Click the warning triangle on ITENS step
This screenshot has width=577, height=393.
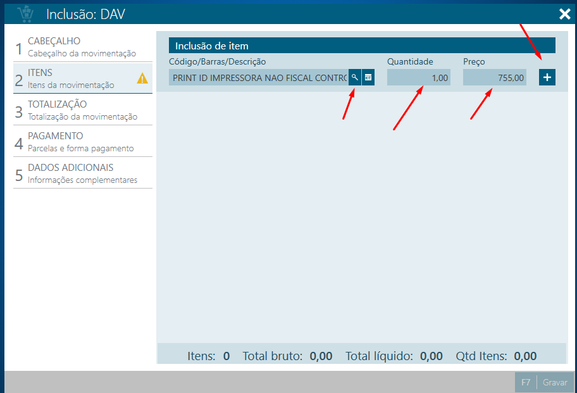pos(142,78)
